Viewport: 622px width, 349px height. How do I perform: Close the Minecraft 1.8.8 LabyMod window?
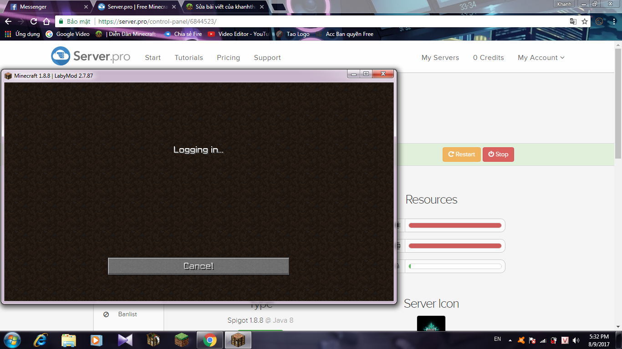383,74
